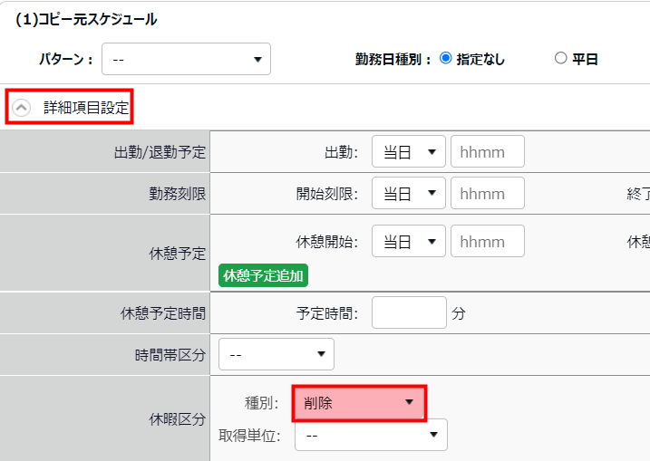Click the 出勤 hhmm time field
Viewport: 650px width, 461px height.
click(x=488, y=152)
